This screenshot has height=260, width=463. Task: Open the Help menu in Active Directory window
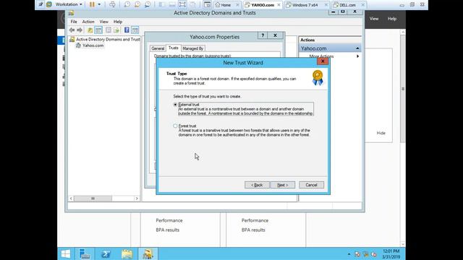[118, 22]
